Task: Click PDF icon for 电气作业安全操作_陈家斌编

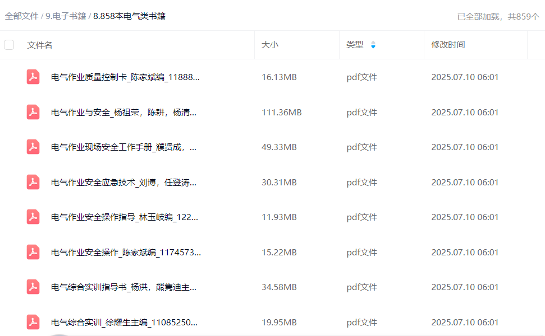Action: pyautogui.click(x=33, y=252)
